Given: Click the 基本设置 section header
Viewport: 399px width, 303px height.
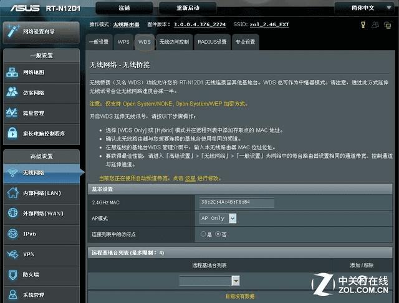Looking at the screenshot, I should 239,189.
